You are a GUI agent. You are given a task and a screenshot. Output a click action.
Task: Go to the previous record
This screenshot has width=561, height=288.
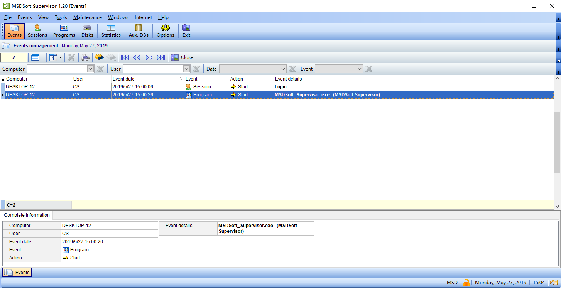(x=137, y=57)
